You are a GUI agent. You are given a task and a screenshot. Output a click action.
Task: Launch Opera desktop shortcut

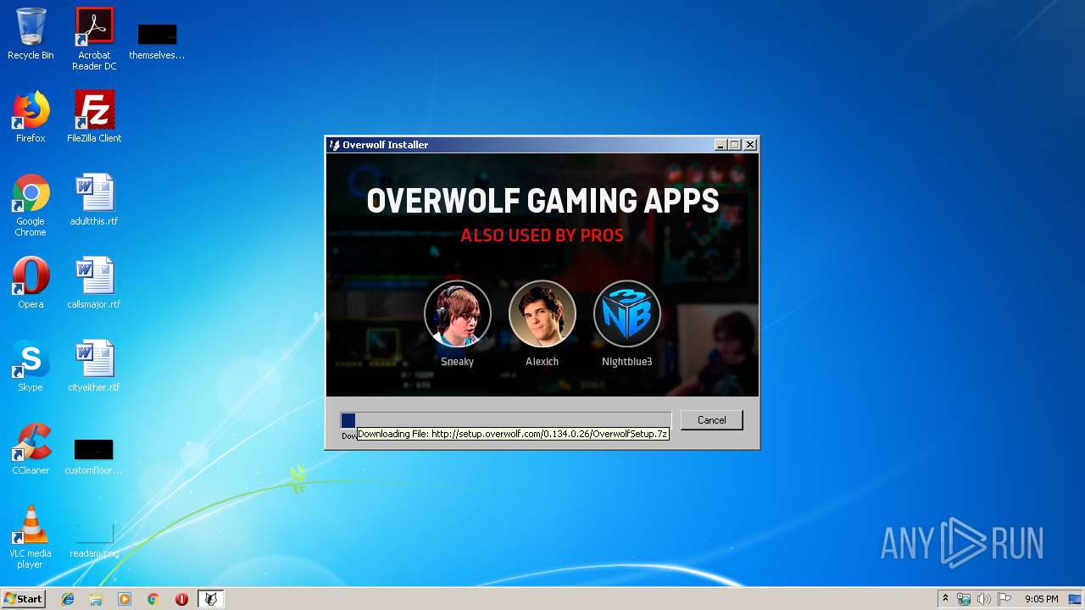coord(31,283)
